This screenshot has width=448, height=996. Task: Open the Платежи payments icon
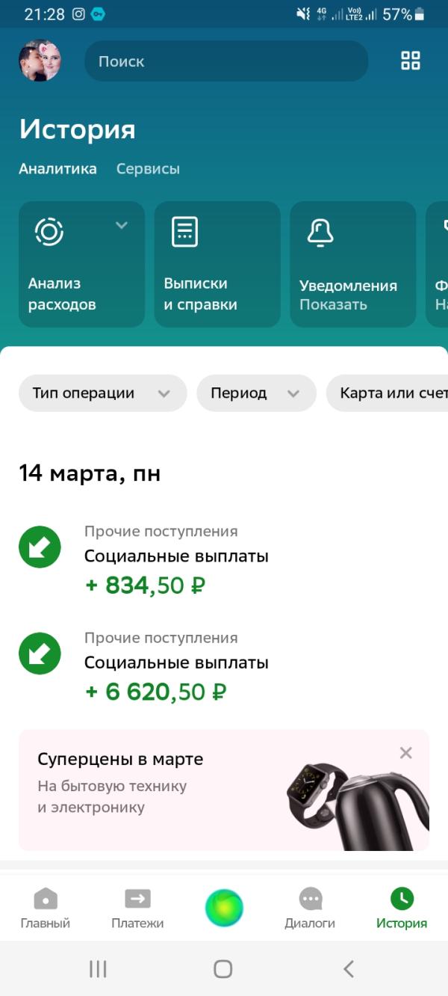(137, 898)
